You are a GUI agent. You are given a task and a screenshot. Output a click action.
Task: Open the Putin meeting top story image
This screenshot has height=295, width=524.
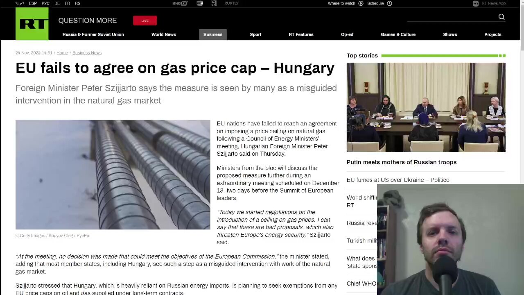[426, 107]
